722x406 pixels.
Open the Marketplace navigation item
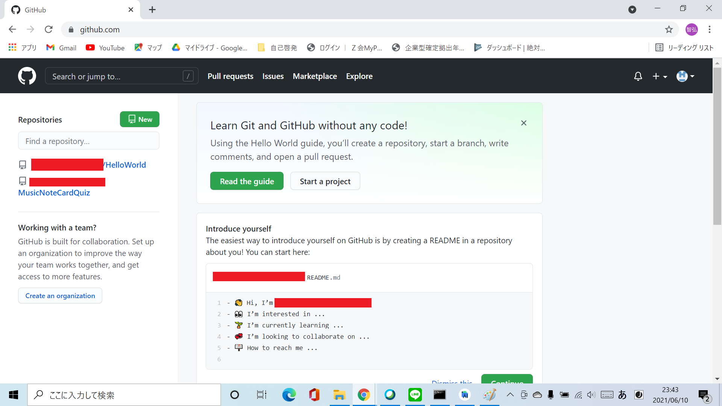point(315,76)
